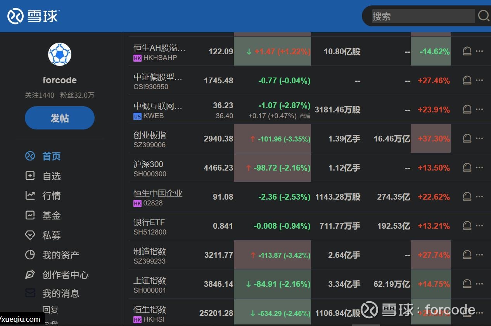This screenshot has height=326, width=491.
Task: Open the forcode username link
Action: (x=60, y=80)
